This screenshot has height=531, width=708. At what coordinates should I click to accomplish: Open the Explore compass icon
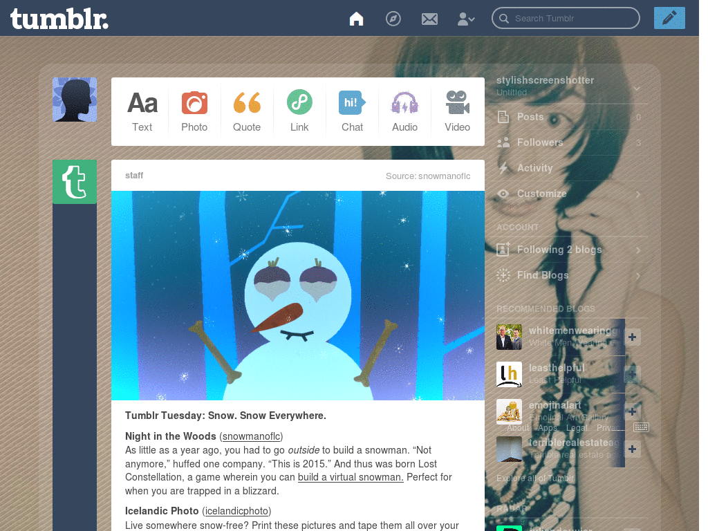pyautogui.click(x=393, y=19)
